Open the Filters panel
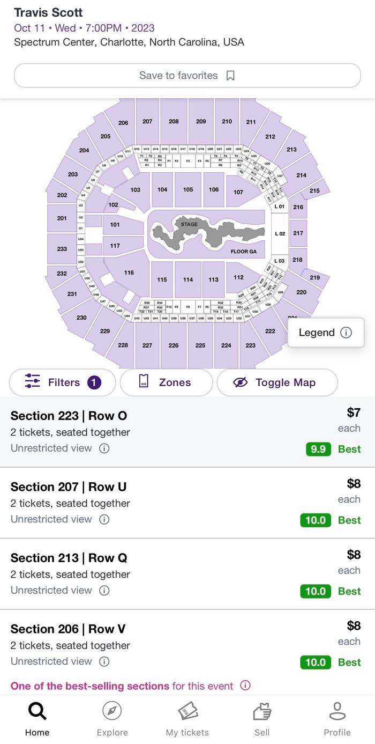Screen dimensions: 375x744 point(63,382)
